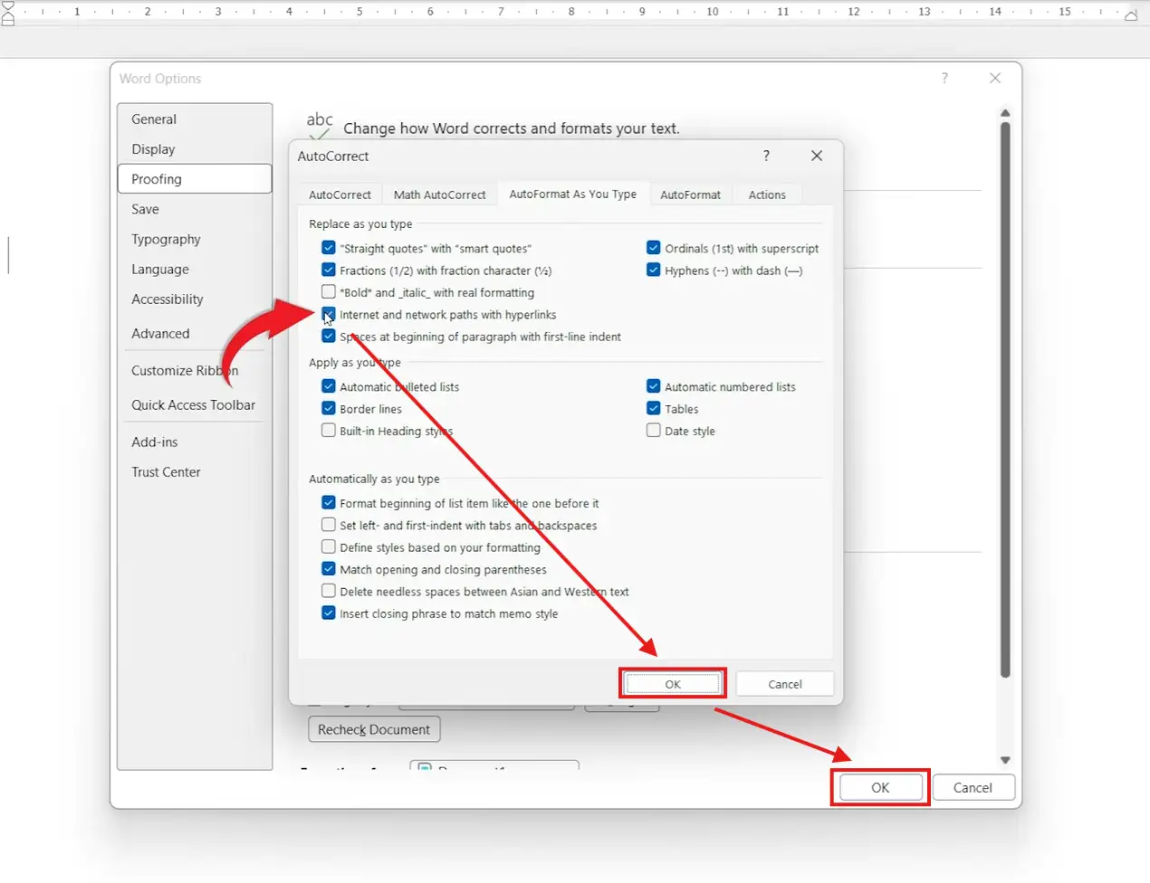Toggle Hyphens with dash checkbox
The width and height of the screenshot is (1150, 883).
(x=654, y=270)
